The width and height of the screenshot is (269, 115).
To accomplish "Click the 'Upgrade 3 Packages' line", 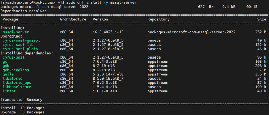I will [23, 112].
